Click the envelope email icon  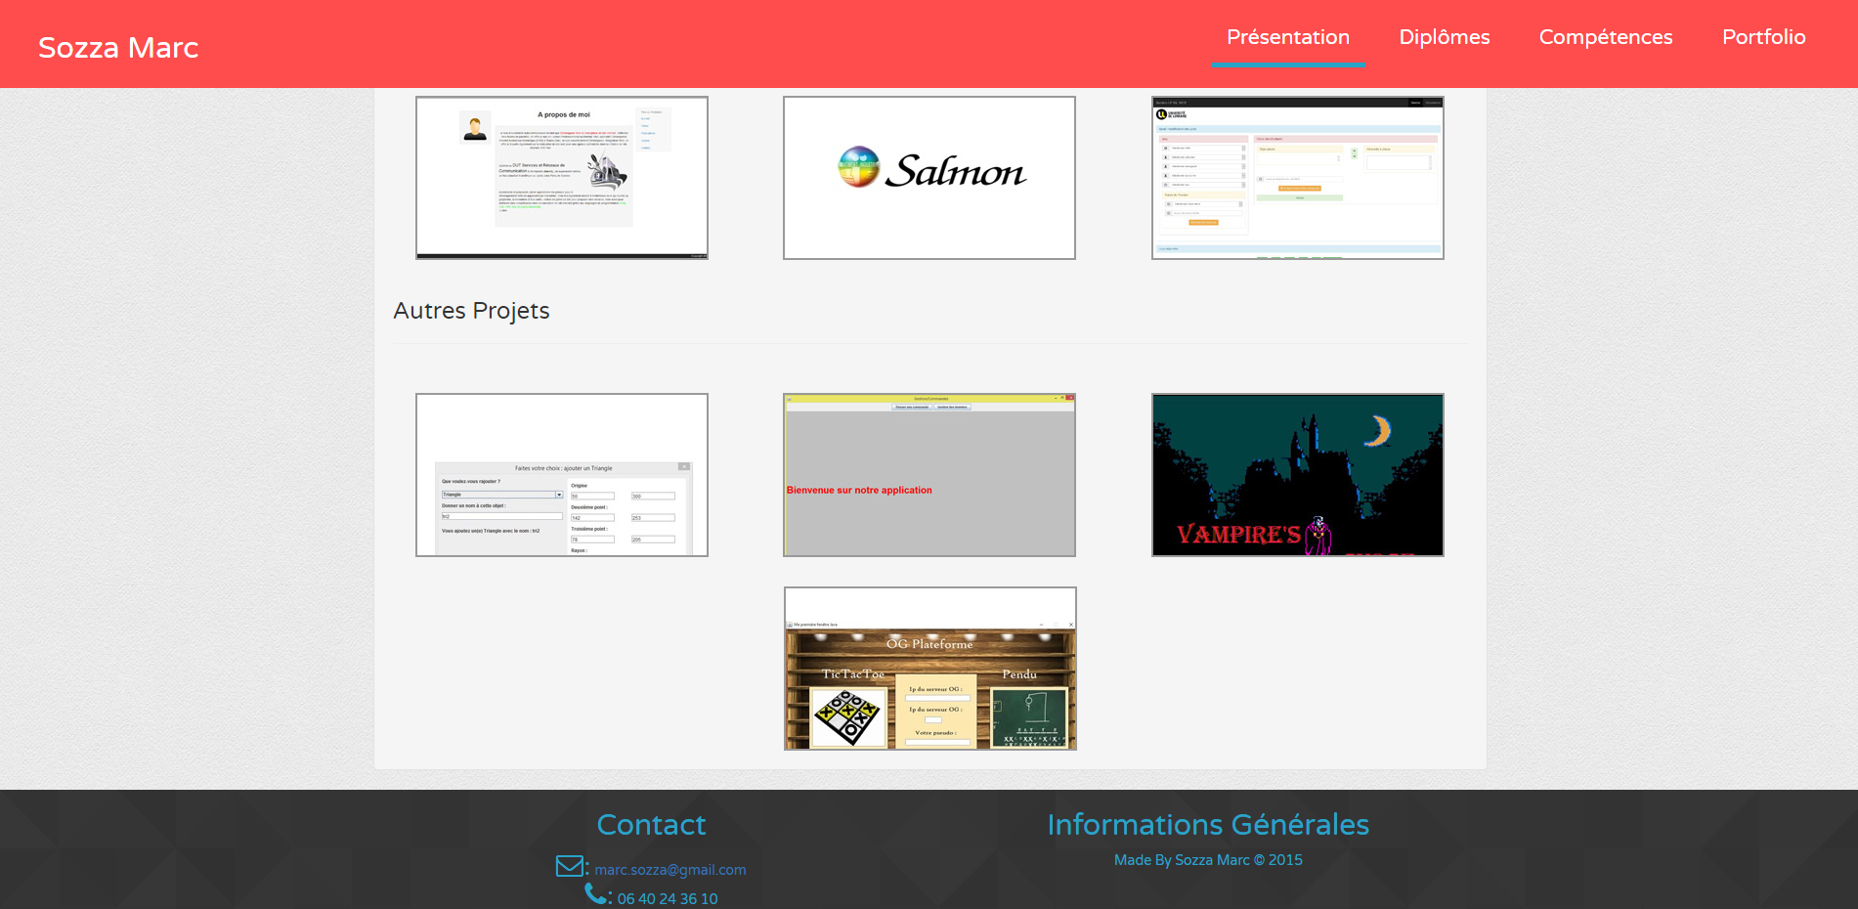[x=569, y=866]
